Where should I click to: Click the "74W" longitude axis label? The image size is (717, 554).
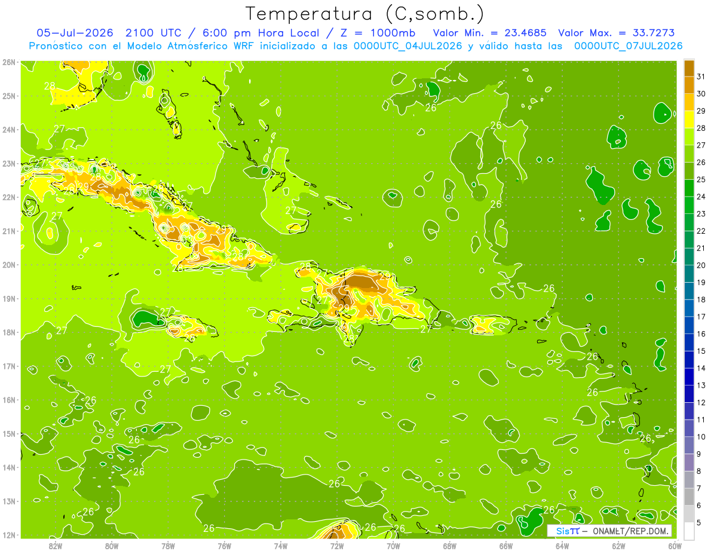[281, 546]
